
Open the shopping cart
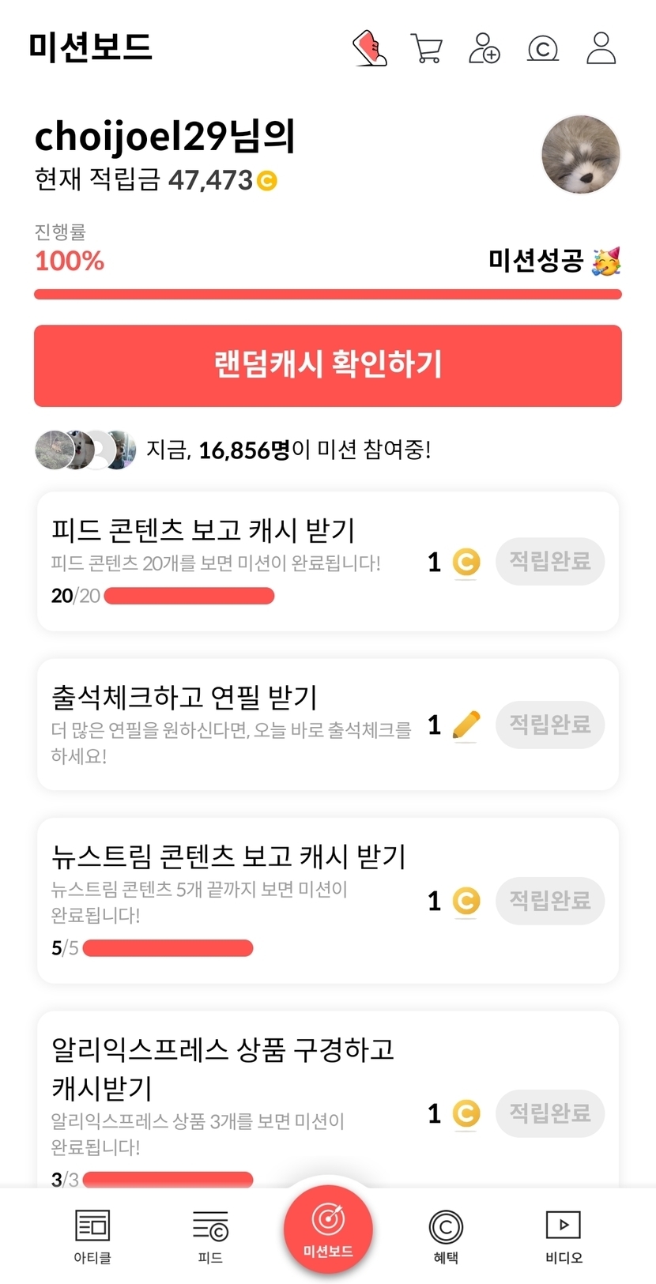click(427, 48)
